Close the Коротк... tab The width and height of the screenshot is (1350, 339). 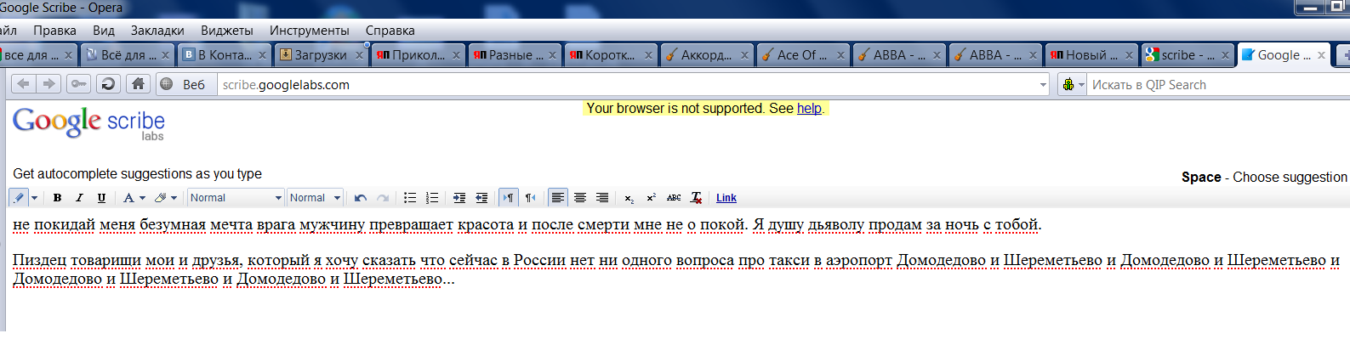point(648,55)
